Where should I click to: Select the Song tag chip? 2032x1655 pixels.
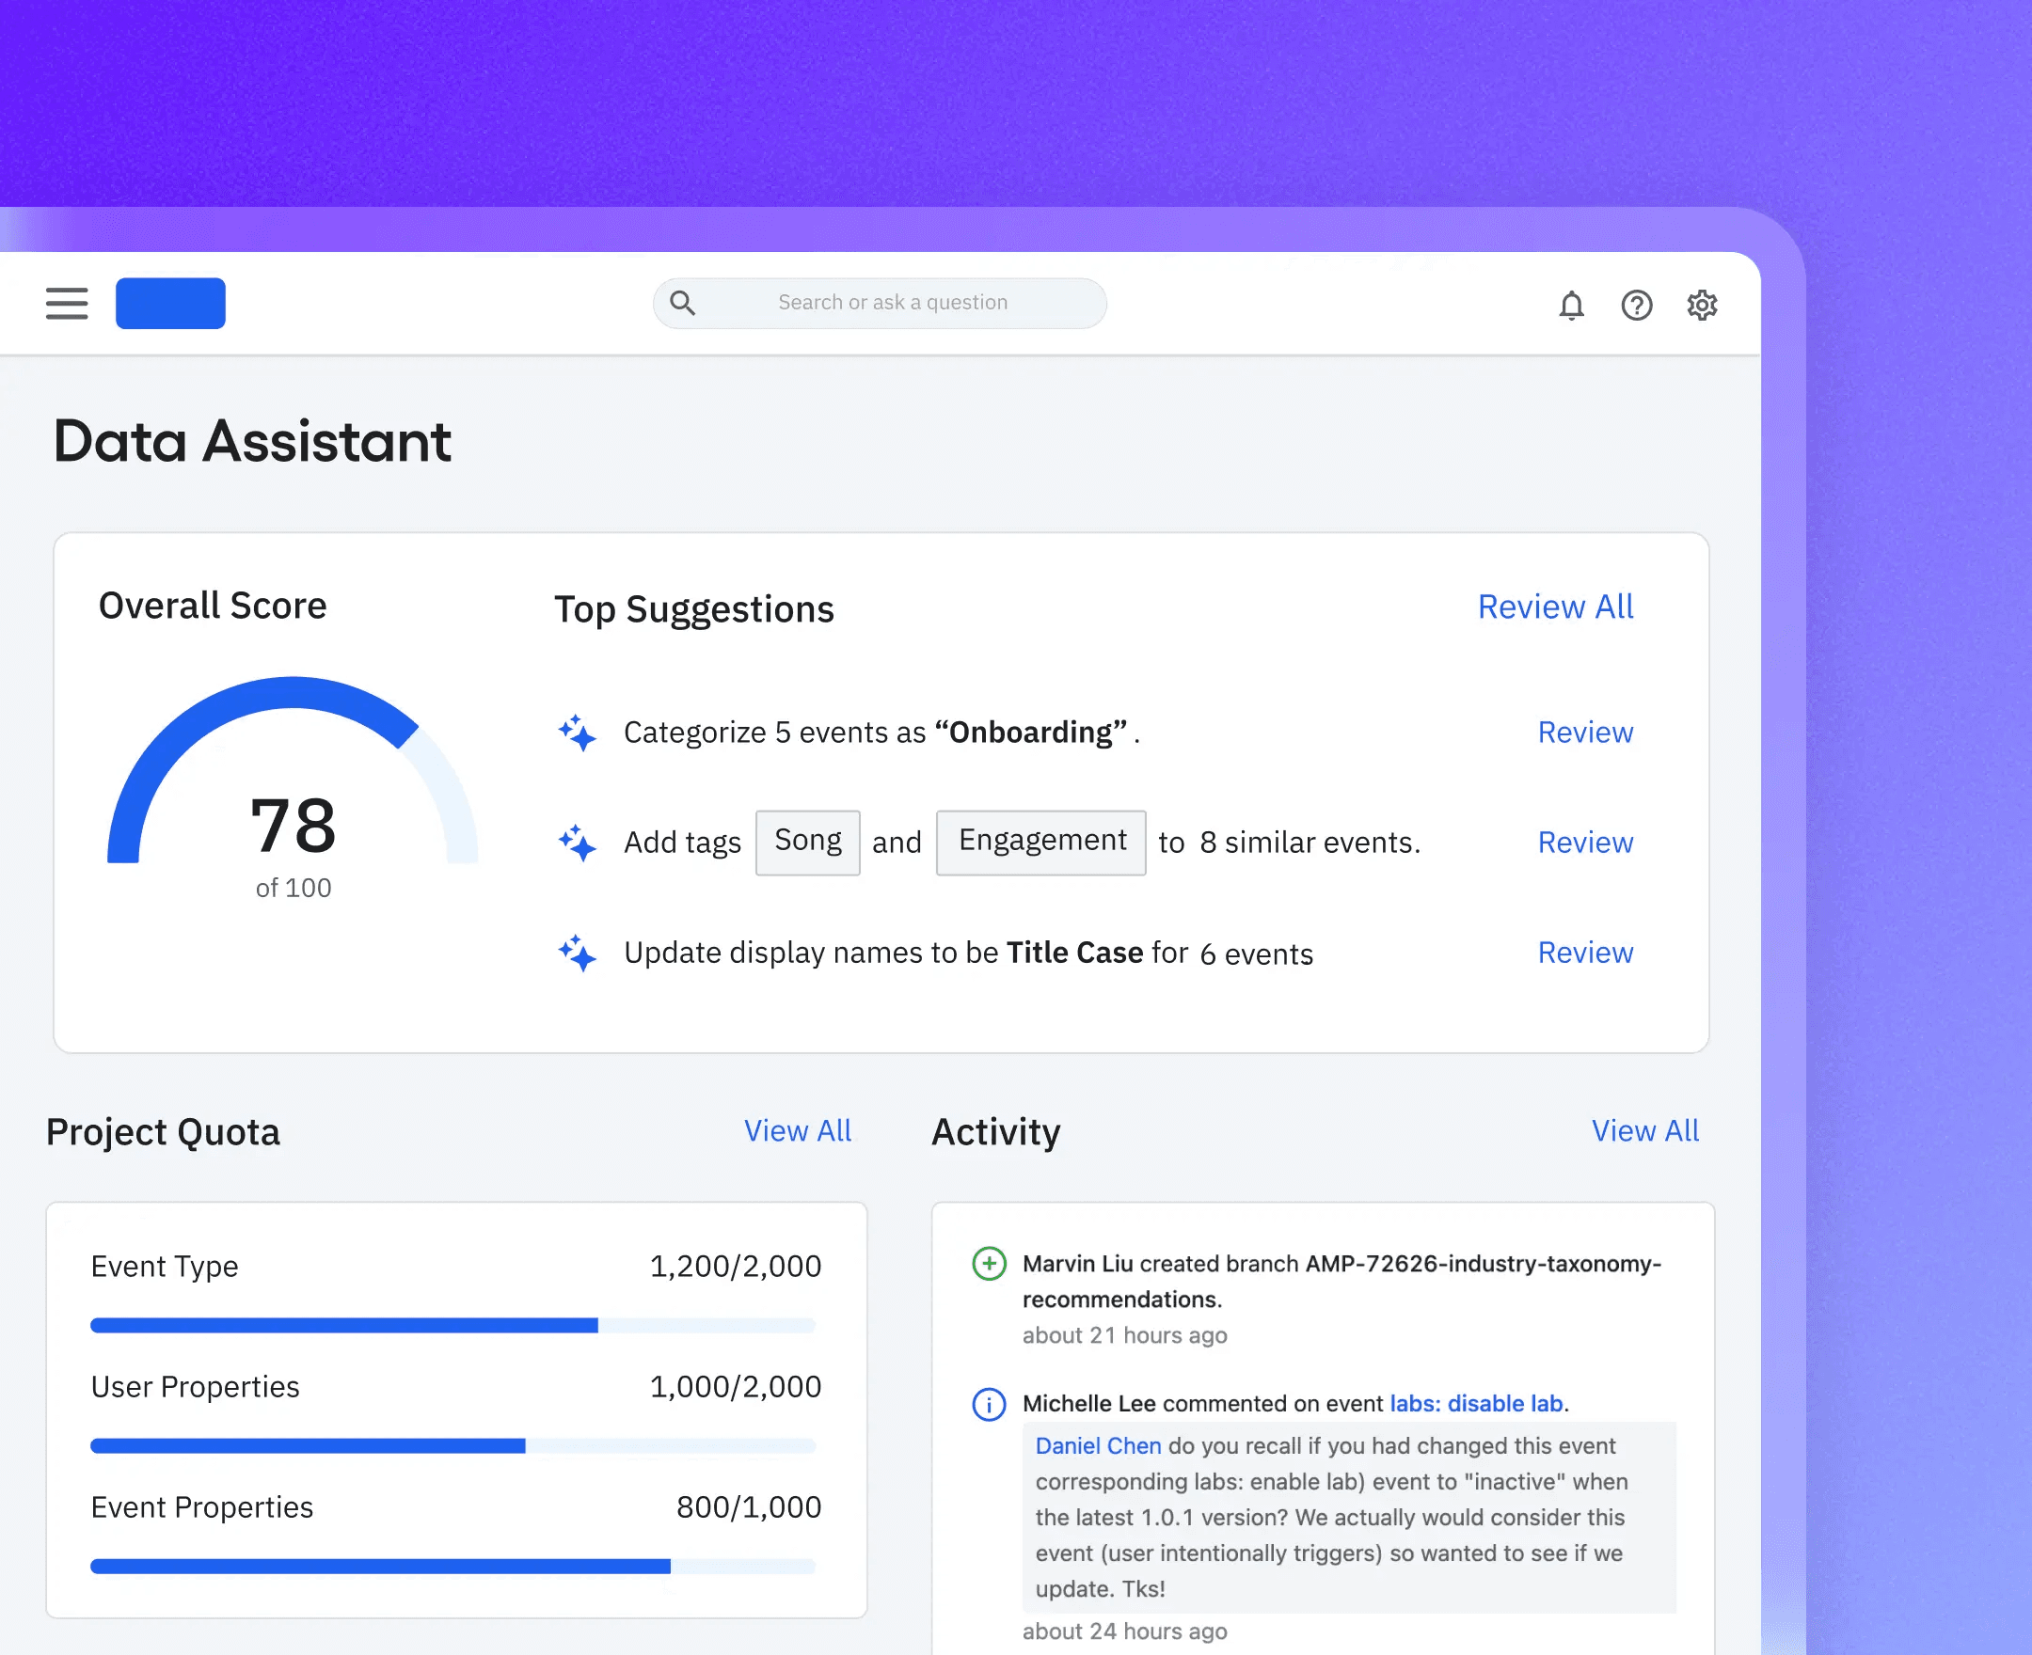pyautogui.click(x=807, y=841)
